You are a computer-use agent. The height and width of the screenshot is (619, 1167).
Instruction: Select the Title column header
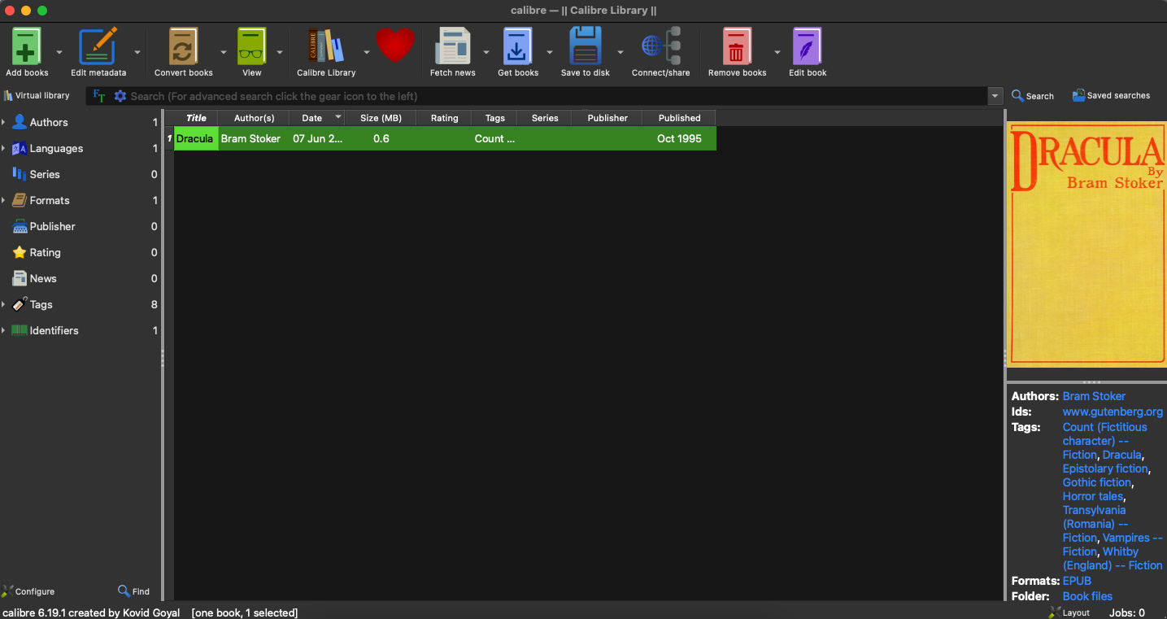195,117
